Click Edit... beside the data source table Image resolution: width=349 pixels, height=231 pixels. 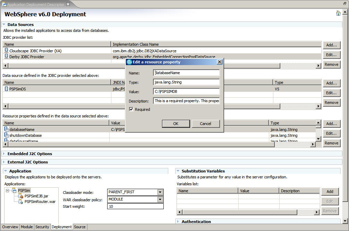coord(332,93)
